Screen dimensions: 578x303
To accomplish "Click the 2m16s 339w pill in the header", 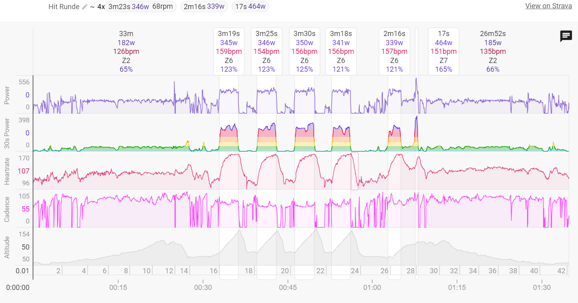I will (x=204, y=7).
